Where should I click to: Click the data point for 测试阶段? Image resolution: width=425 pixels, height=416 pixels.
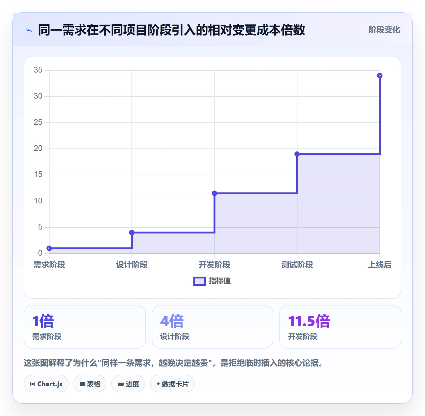coord(297,154)
